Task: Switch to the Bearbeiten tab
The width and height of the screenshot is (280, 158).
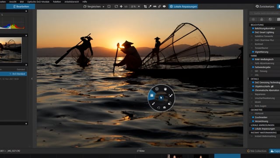Action: pyautogui.click(x=21, y=7)
